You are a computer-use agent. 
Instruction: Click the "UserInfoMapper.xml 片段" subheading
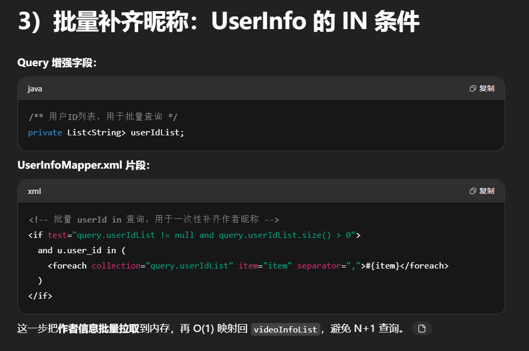pyautogui.click(x=84, y=165)
